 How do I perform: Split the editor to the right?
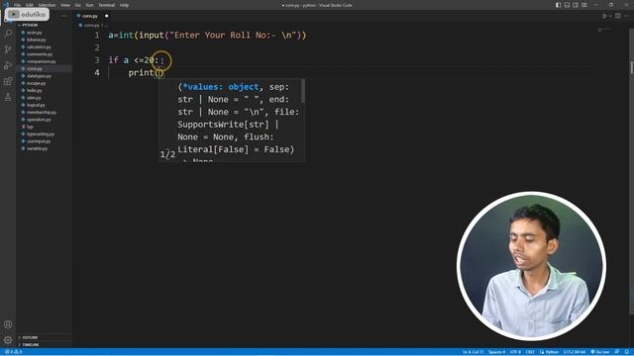[618, 16]
